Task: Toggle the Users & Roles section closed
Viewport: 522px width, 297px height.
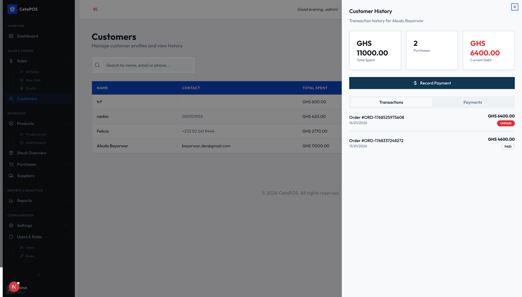Action: [66, 237]
